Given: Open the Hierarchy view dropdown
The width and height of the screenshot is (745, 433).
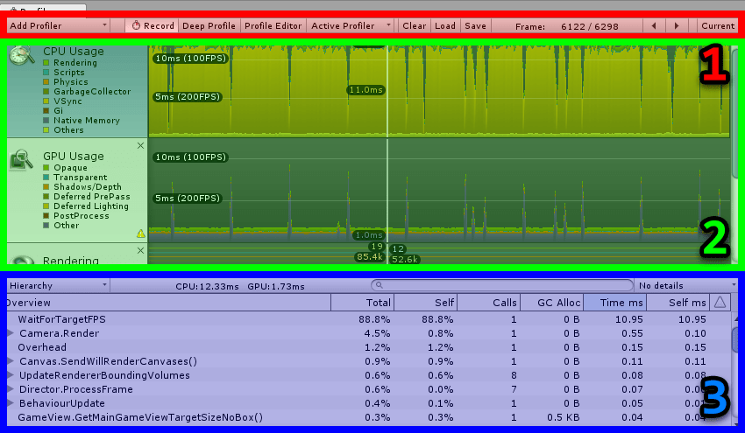Looking at the screenshot, I should click(x=57, y=285).
